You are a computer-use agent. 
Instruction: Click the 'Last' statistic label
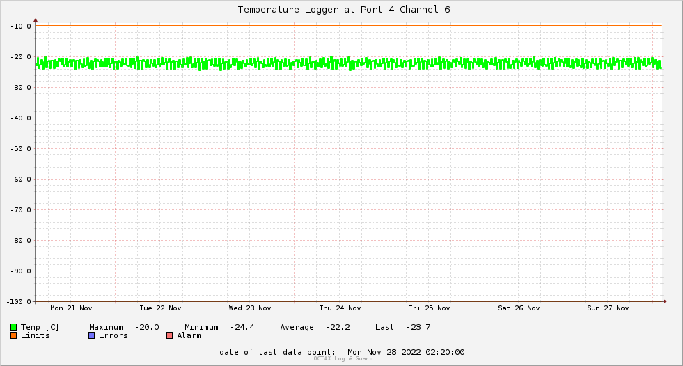point(384,327)
